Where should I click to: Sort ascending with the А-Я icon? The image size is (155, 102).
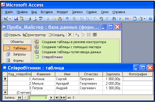tap(82, 18)
